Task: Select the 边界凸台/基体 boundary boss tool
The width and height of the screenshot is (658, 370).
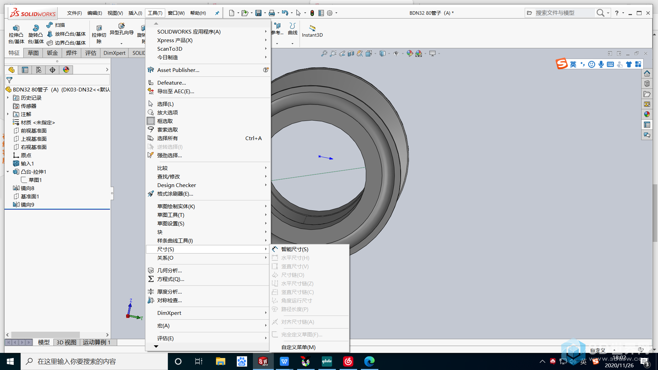Action: 66,43
